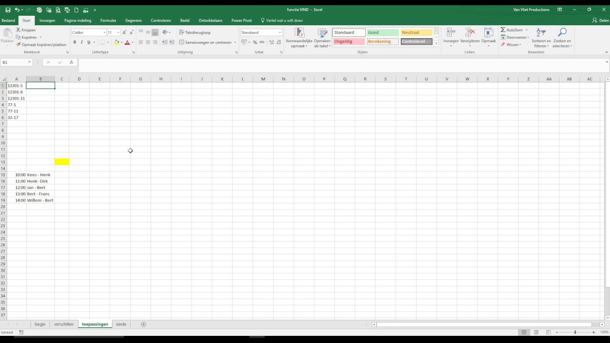Decrease font size icon

[132, 32]
